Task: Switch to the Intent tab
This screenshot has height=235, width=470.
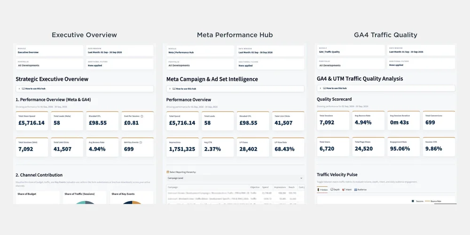Action: click(x=347, y=190)
